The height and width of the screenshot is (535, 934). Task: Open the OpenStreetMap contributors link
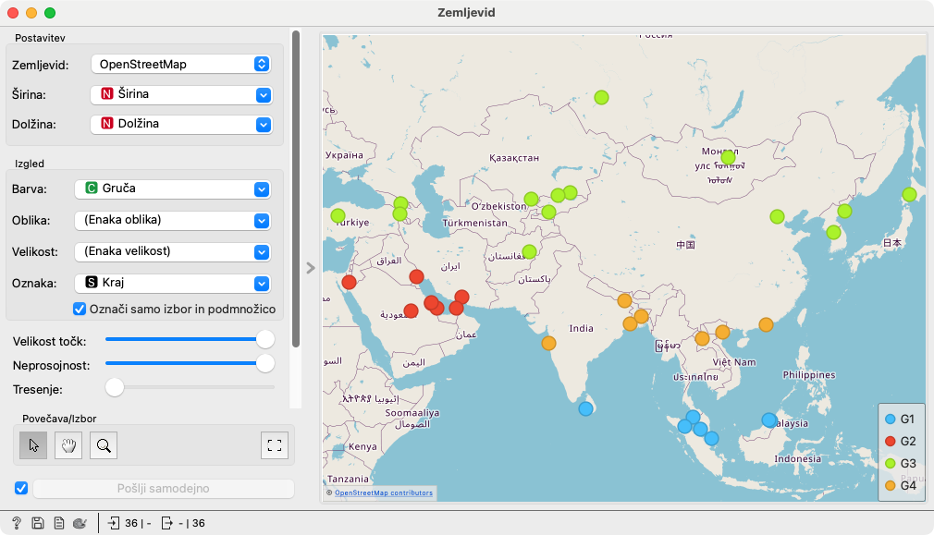click(x=383, y=493)
